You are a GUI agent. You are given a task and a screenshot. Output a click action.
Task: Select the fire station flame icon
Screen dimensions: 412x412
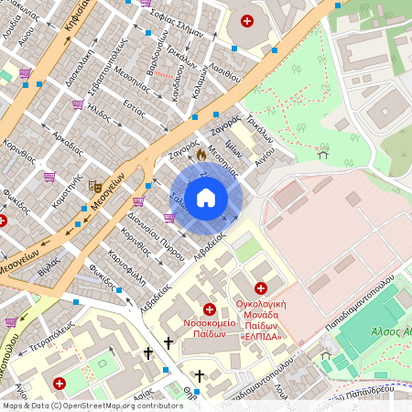click(x=201, y=155)
